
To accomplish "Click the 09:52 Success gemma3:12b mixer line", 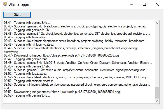I will [76, 70].
